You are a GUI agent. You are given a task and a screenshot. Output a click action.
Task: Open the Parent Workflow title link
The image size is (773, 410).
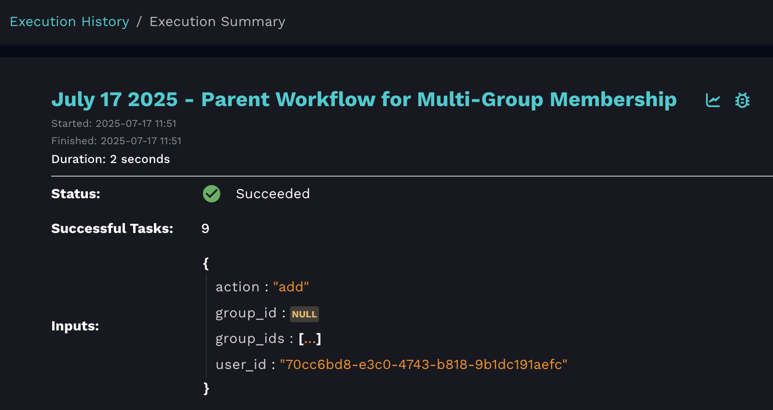(364, 99)
